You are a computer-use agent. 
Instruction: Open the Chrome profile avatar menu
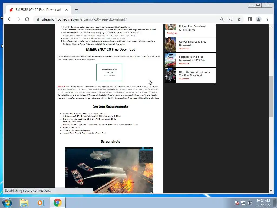point(258,19)
